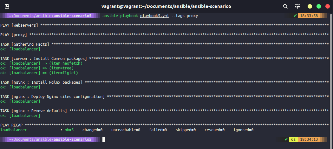Click the window title vagrant@vagrant path
Viewport: 333px width, 149px height.
pos(166,6)
